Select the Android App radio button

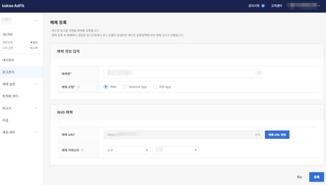[125, 87]
